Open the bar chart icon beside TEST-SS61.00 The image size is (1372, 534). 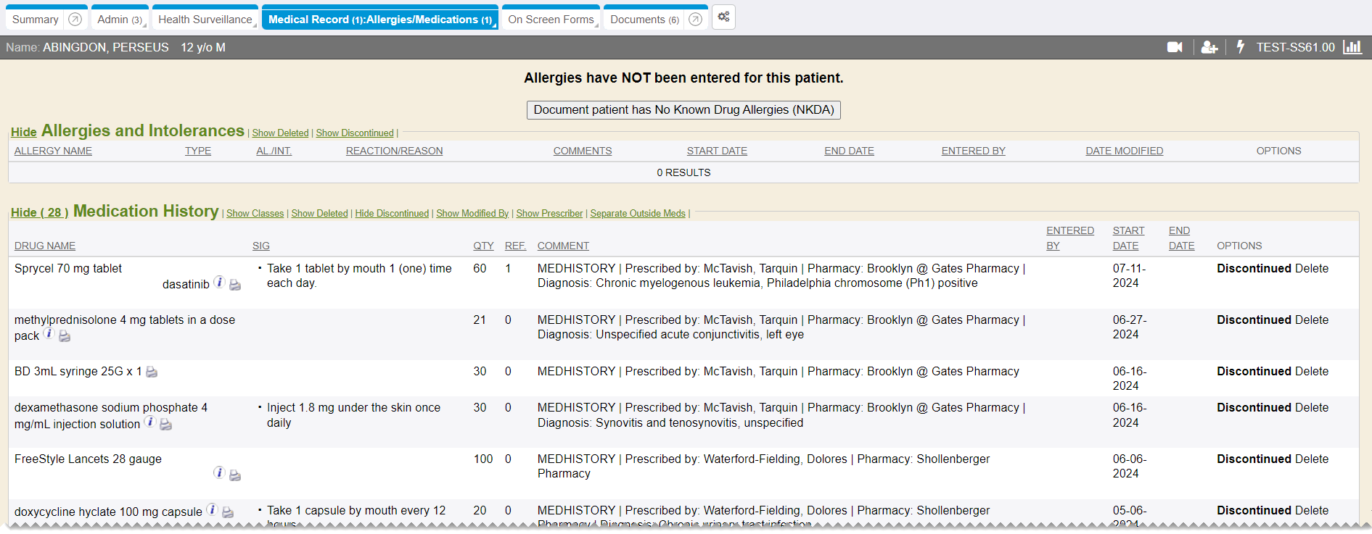point(1352,47)
